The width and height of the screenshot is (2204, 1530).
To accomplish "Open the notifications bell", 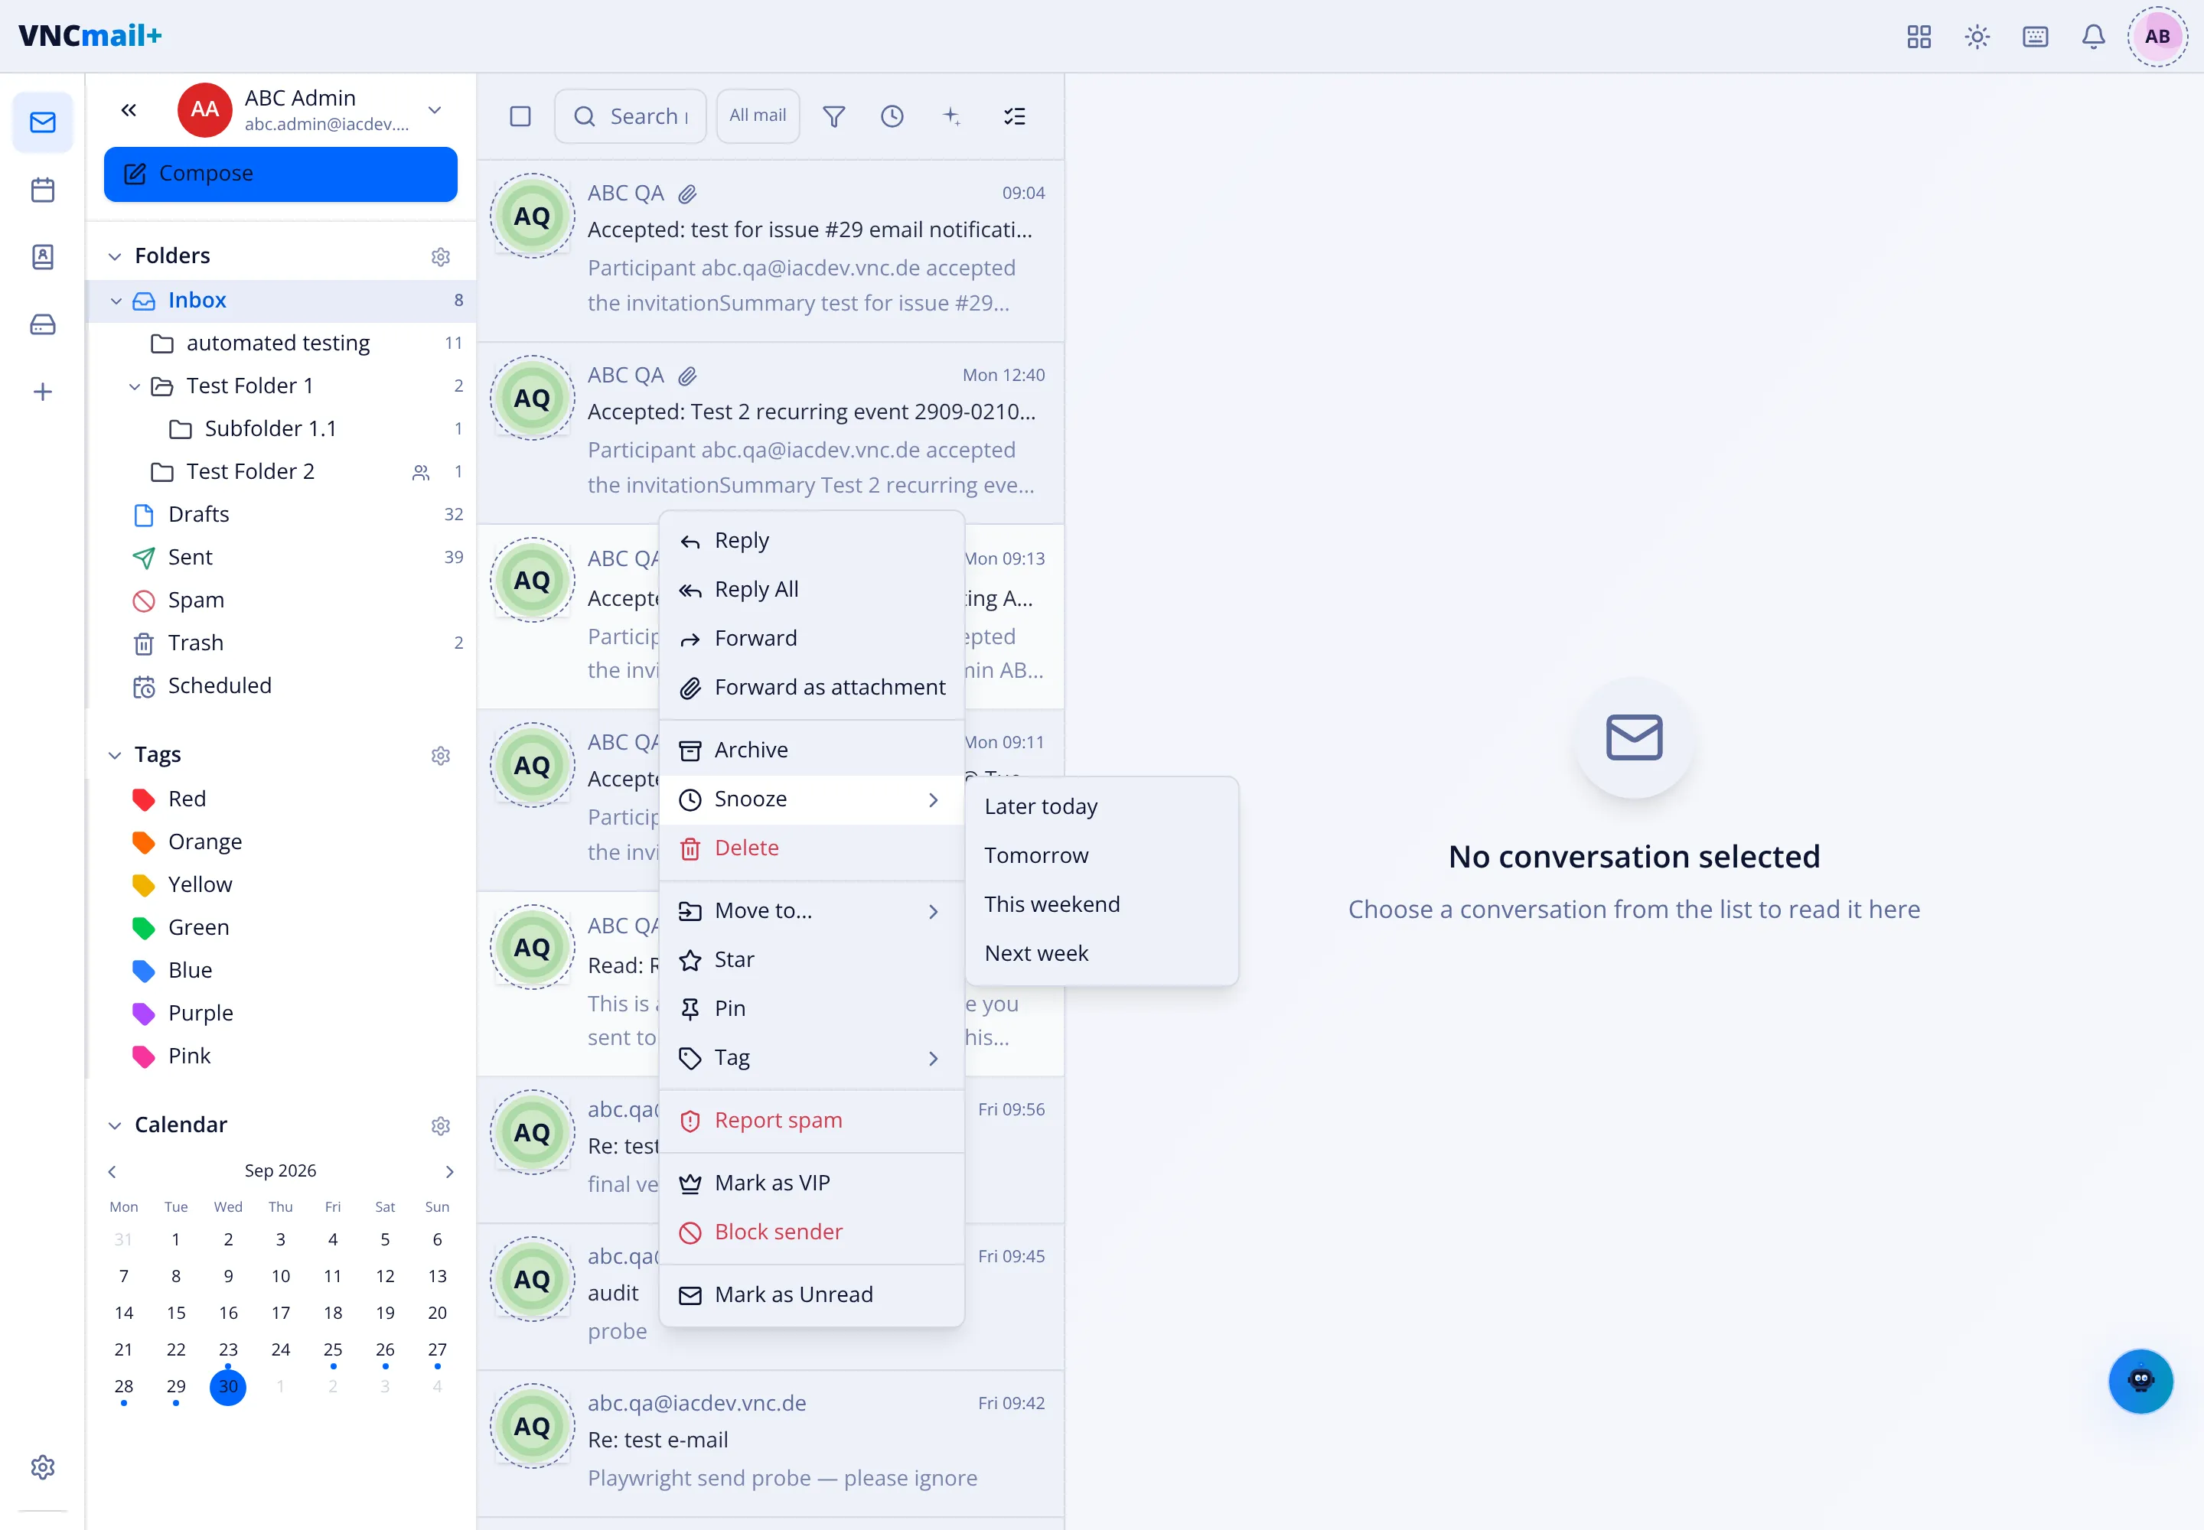I will pos(2093,37).
